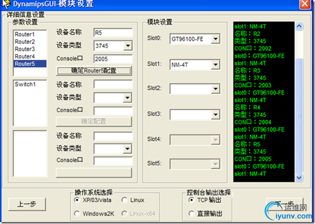Click the 上一步 previous step button
Image resolution: width=315 pixels, height=224 pixels.
[x=27, y=204]
